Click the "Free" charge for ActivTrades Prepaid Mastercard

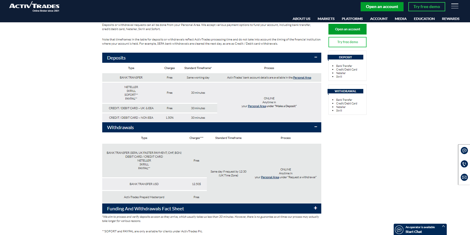[x=196, y=197]
